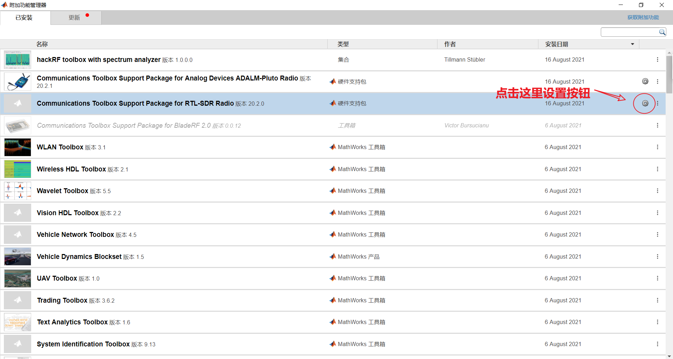Click the Text Analytics Toolbox thumbnail
Image resolution: width=673 pixels, height=359 pixels.
(x=18, y=322)
